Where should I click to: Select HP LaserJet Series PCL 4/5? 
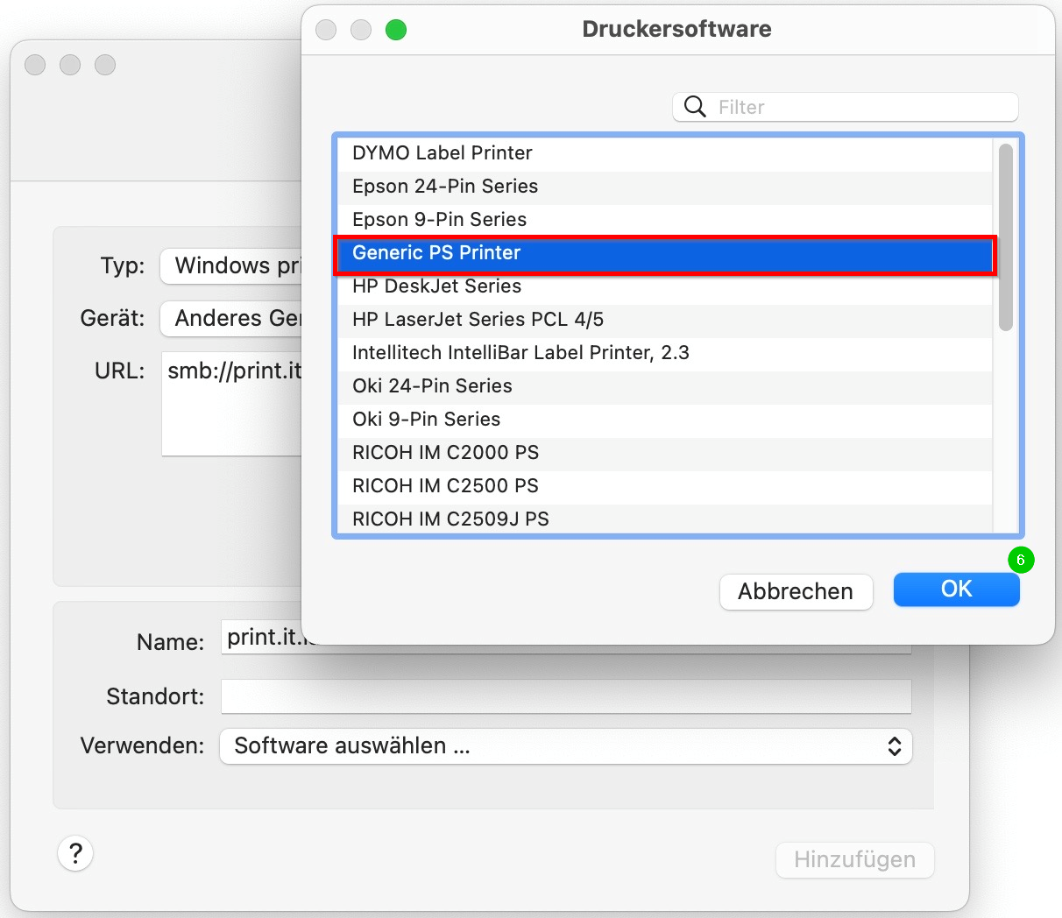478,320
